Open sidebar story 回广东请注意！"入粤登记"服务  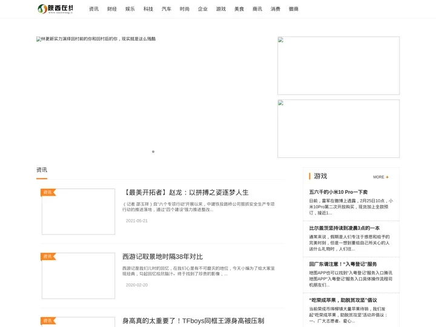pyautogui.click(x=343, y=264)
